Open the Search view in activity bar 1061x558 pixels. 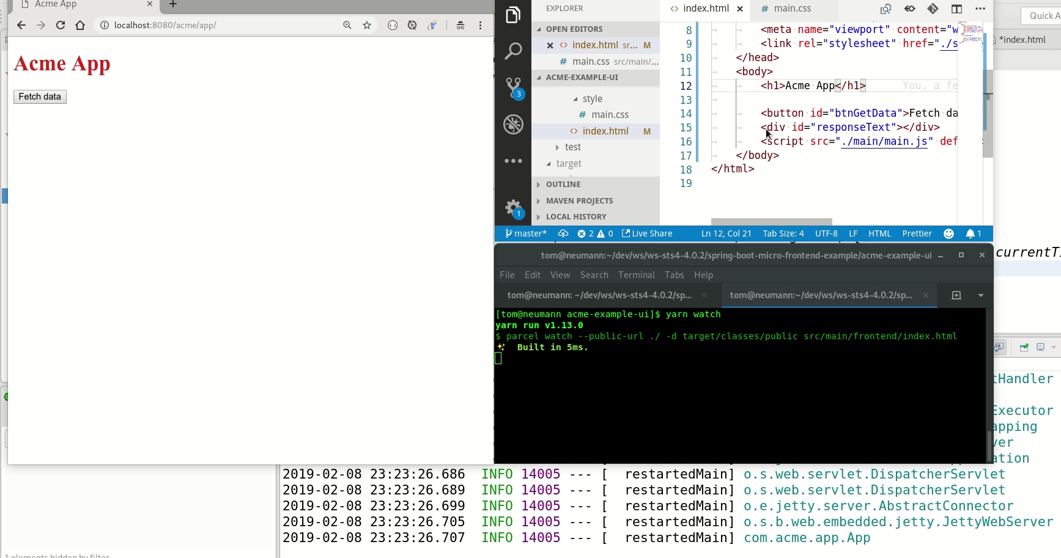(513, 51)
